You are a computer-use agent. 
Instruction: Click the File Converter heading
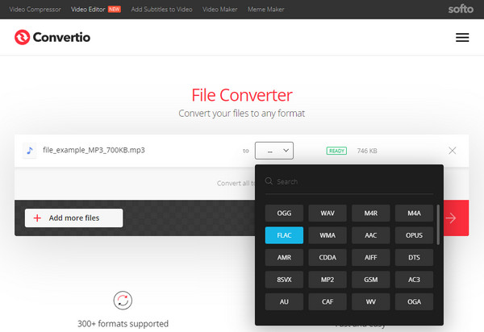coord(242,95)
